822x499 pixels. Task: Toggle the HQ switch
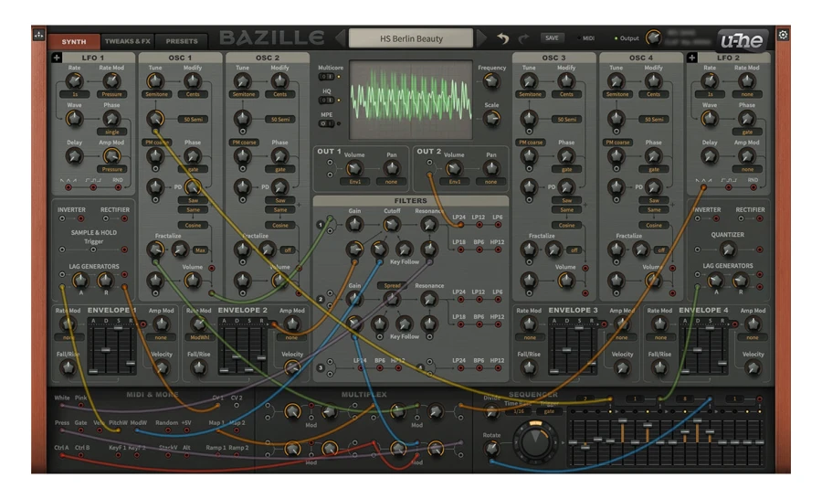pyautogui.click(x=326, y=100)
